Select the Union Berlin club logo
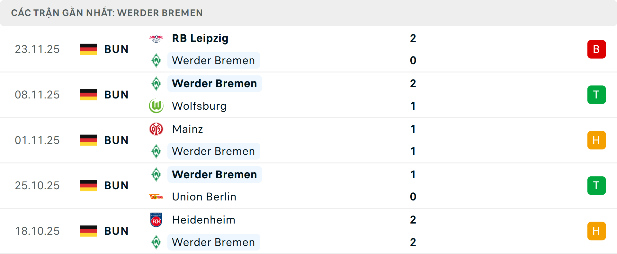This screenshot has width=617, height=254. click(x=156, y=197)
